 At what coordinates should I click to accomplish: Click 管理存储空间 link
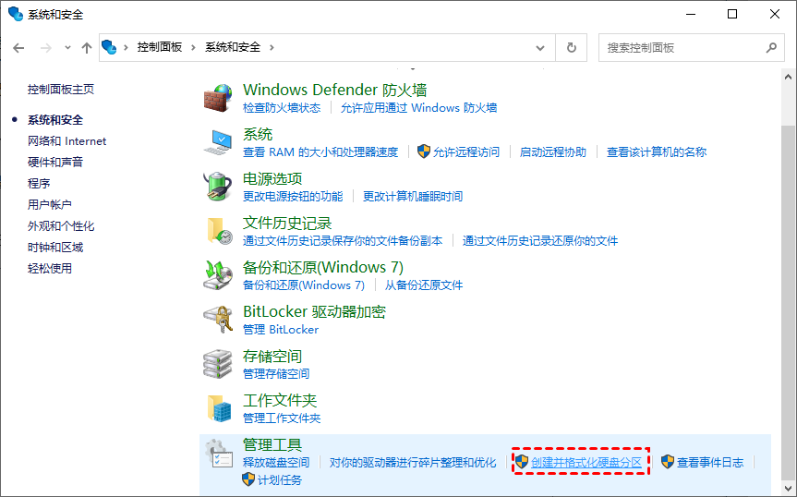(276, 373)
